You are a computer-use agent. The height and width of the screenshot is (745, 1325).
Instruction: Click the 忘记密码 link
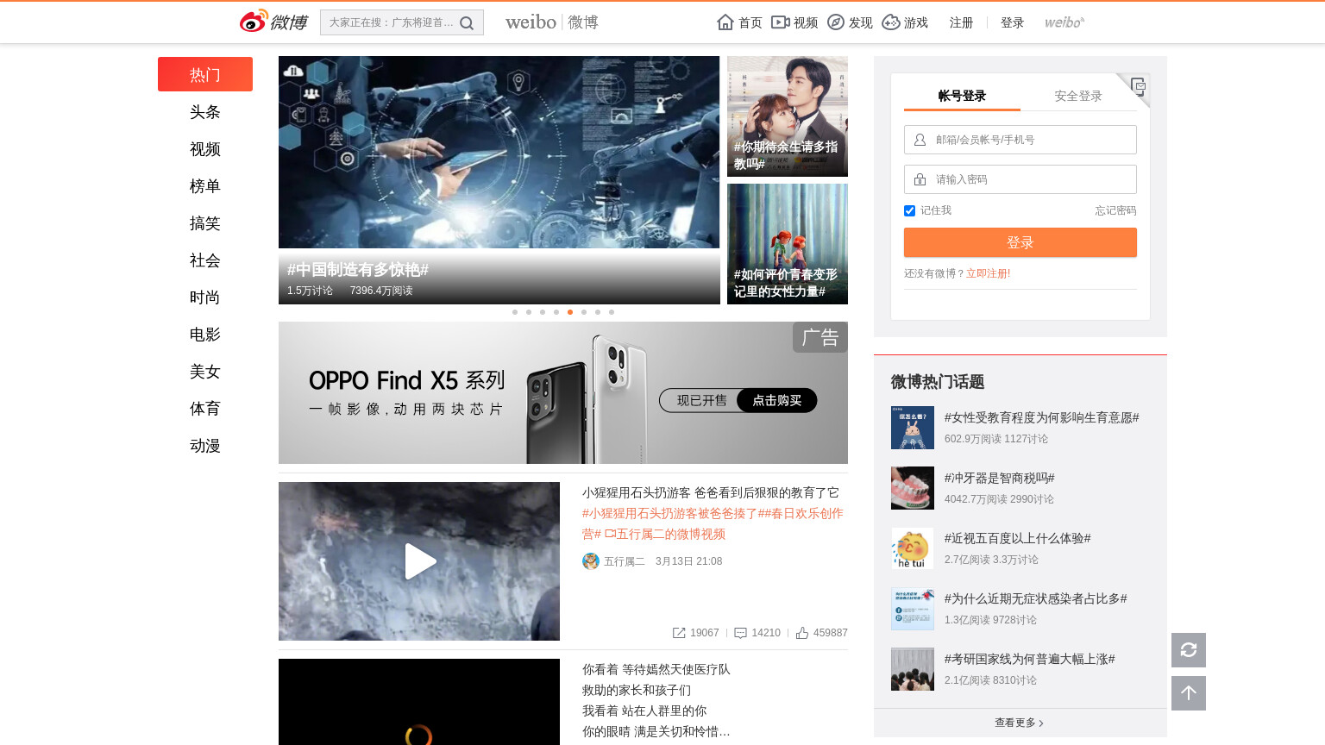tap(1115, 210)
